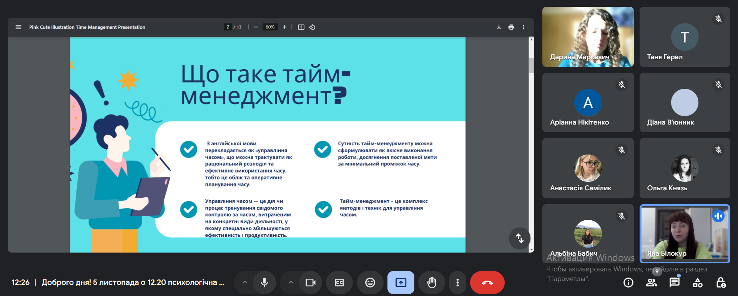
Task: Print the presentation document
Action: tap(511, 27)
